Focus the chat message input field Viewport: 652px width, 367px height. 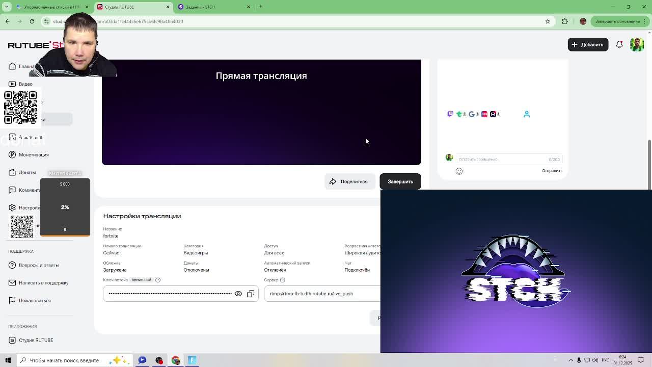click(509, 160)
